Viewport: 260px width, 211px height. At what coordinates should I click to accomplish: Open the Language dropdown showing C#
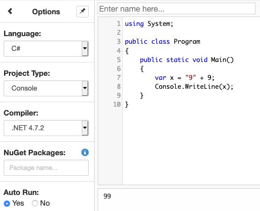46,49
